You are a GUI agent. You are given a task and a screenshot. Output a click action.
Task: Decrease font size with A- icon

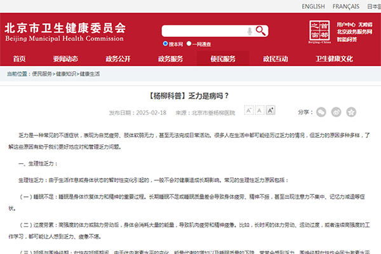pyautogui.click(x=249, y=111)
